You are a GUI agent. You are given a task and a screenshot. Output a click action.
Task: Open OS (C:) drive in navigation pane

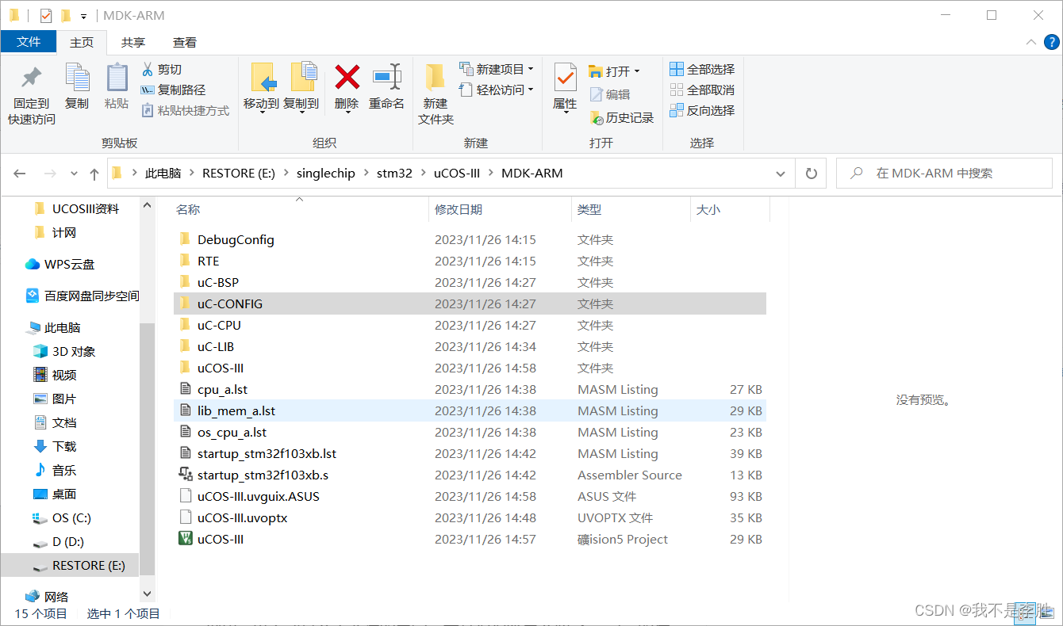click(x=62, y=518)
